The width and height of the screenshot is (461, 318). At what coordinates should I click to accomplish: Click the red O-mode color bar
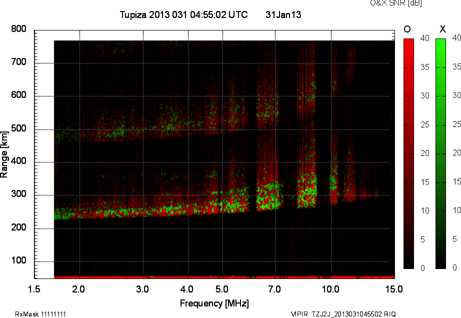pos(408,153)
